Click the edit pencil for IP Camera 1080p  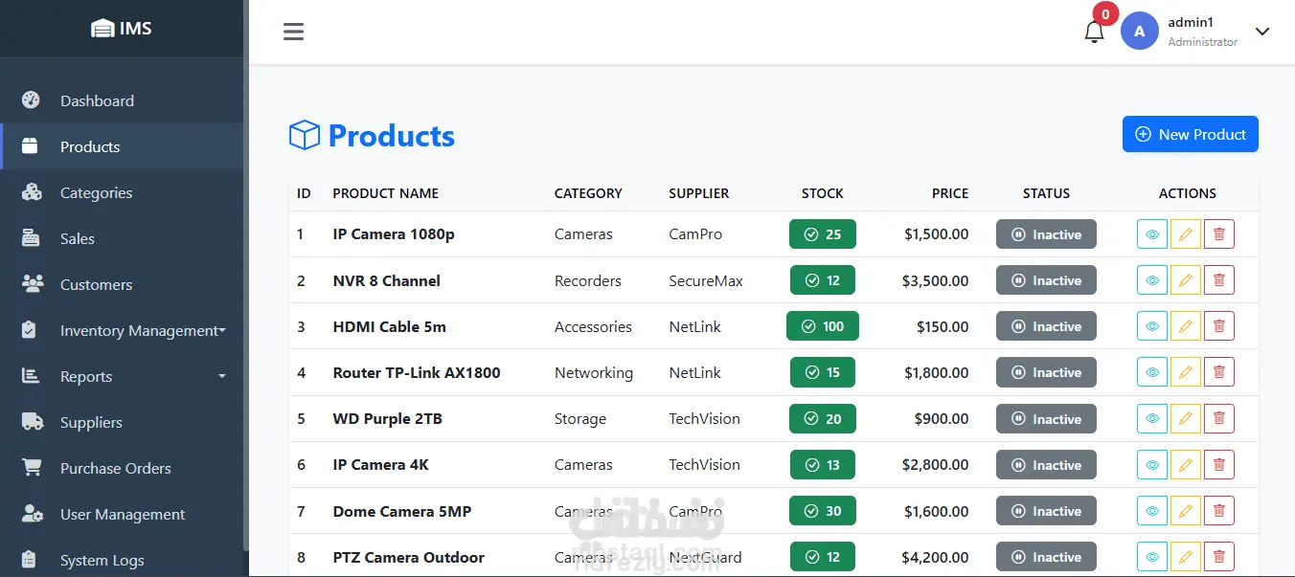pos(1185,234)
